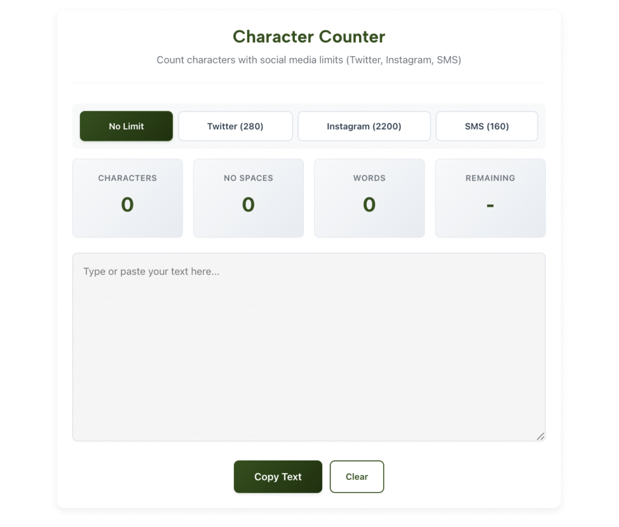Click the WORDS counter card
The image size is (619, 527).
tap(369, 198)
